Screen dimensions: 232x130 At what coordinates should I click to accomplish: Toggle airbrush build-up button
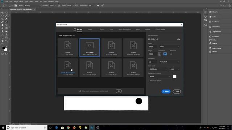click(x=76, y=5)
